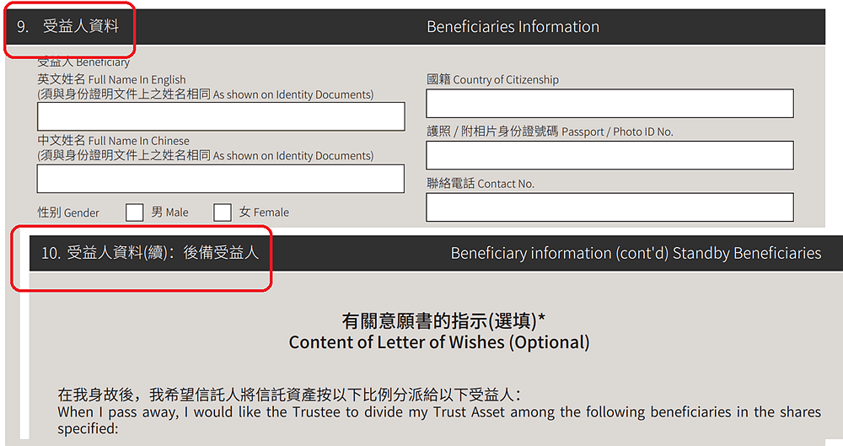
Task: Focus the Full Name In Chinese field
Action: click(x=221, y=179)
